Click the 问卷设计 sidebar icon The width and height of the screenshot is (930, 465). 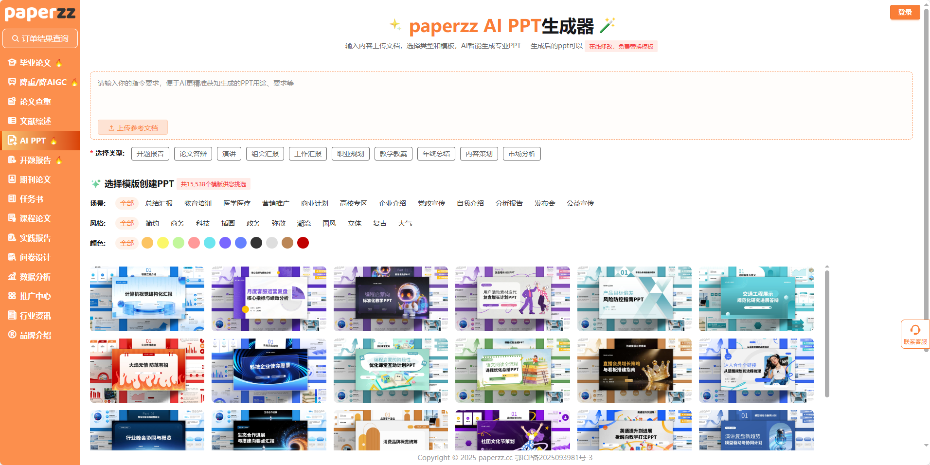click(12, 257)
